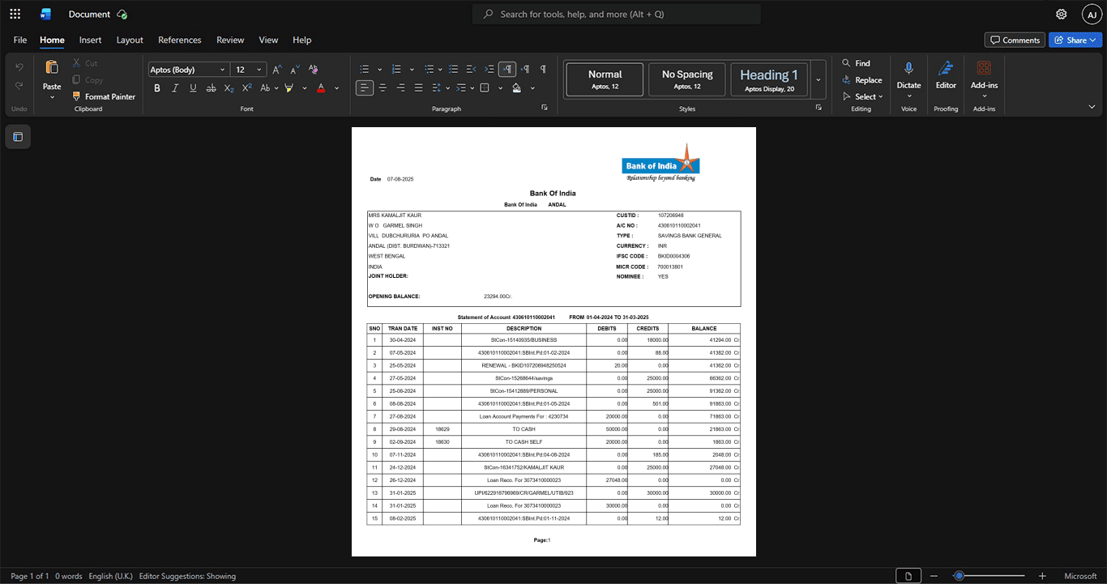Collapse the ribbon with chevron
Viewport: 1107px width, 584px height.
[x=1092, y=107]
